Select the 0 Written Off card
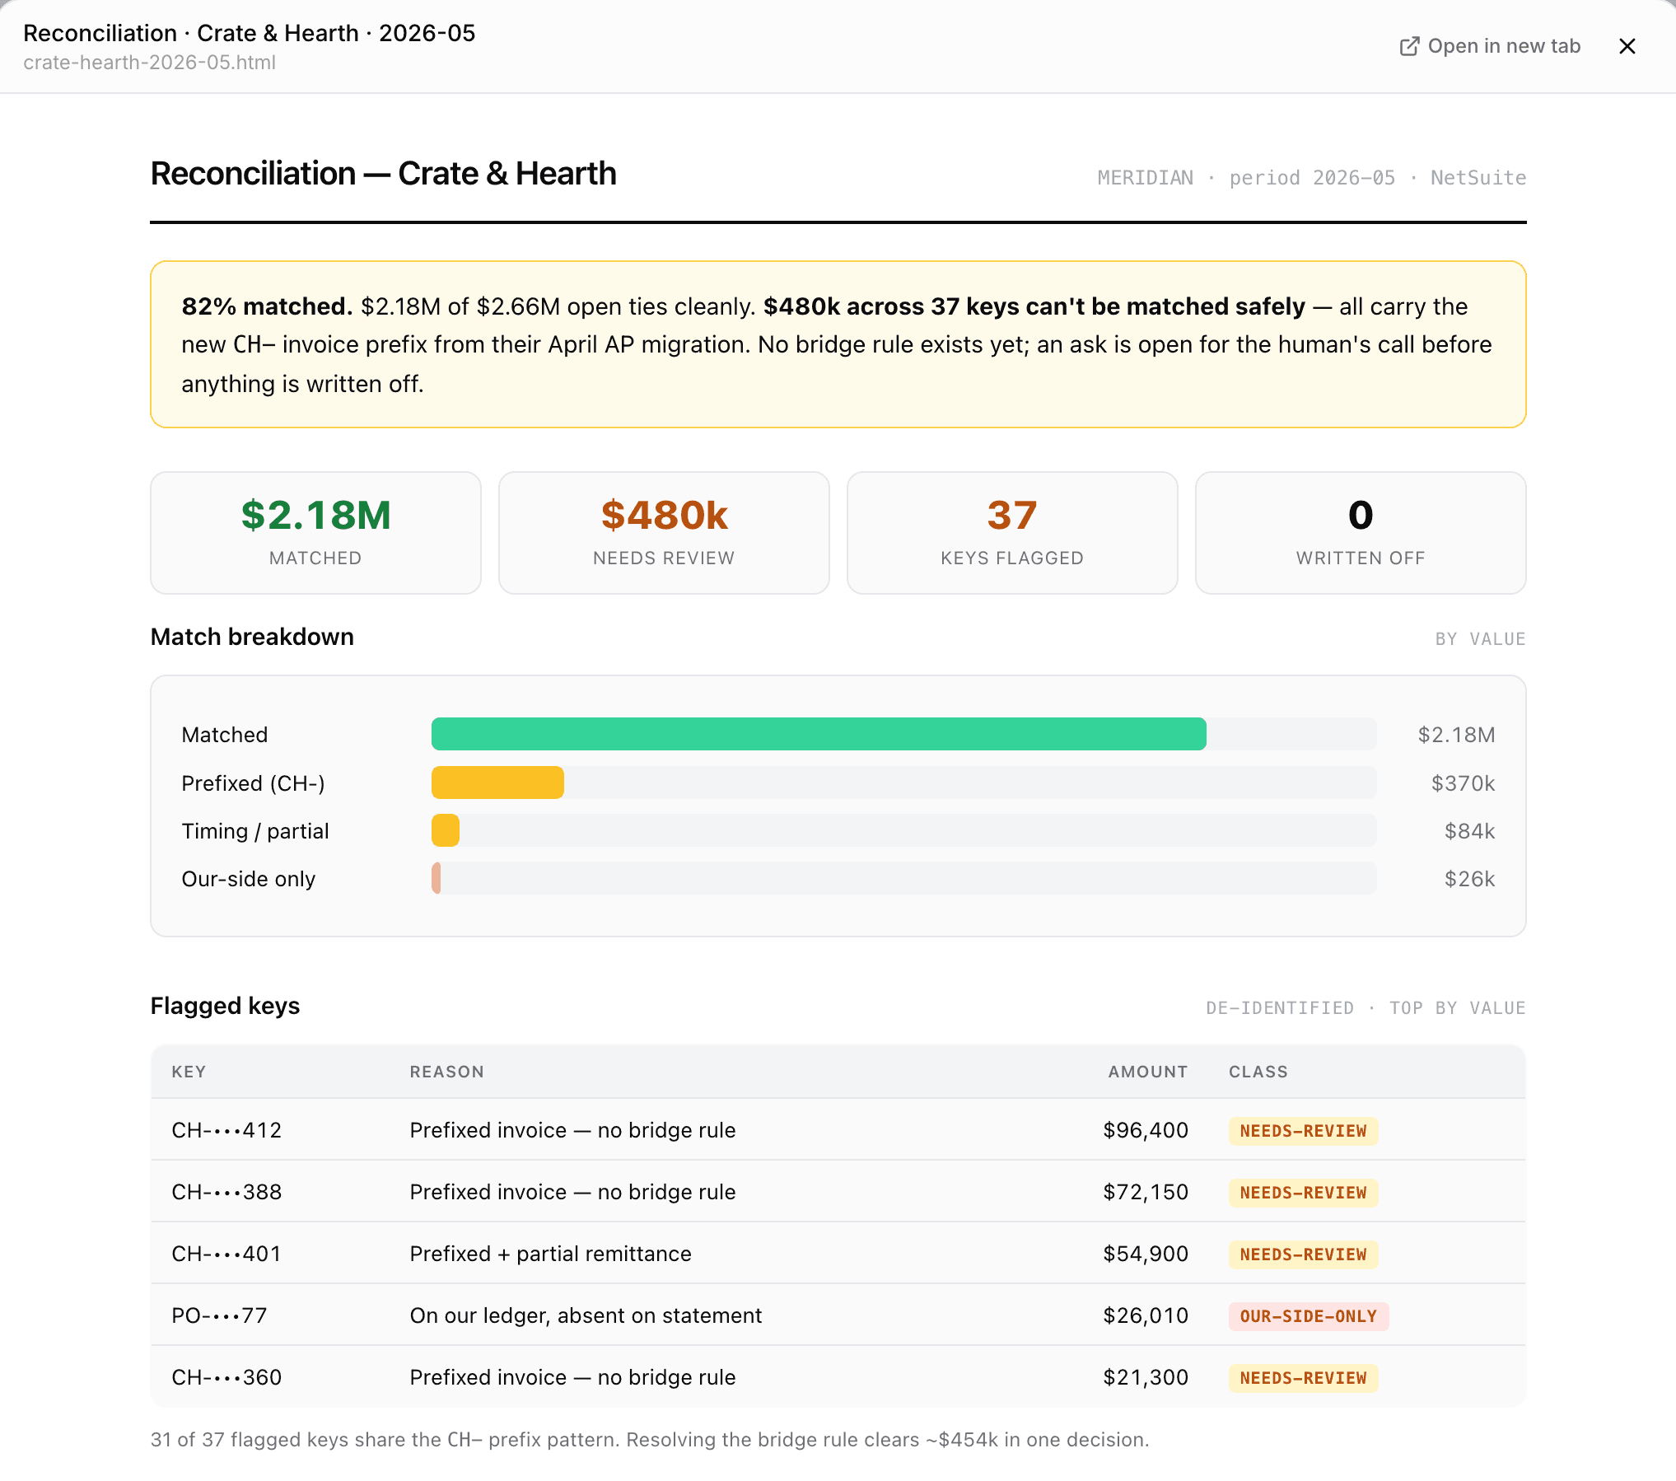This screenshot has height=1481, width=1676. click(1361, 532)
